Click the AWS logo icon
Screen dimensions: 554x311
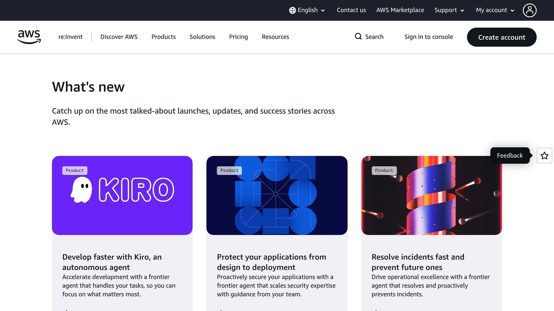click(x=29, y=37)
